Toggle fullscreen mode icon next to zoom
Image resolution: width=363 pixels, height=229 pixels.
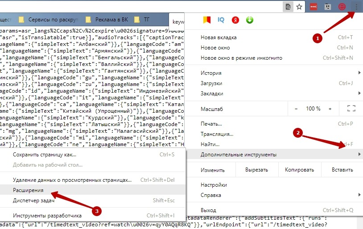point(351,108)
